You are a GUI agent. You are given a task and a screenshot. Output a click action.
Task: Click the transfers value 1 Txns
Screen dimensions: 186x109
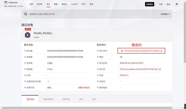coord(50,69)
